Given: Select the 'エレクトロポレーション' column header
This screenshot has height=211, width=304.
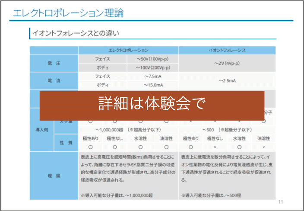Looking at the screenshot, I should [128, 50].
